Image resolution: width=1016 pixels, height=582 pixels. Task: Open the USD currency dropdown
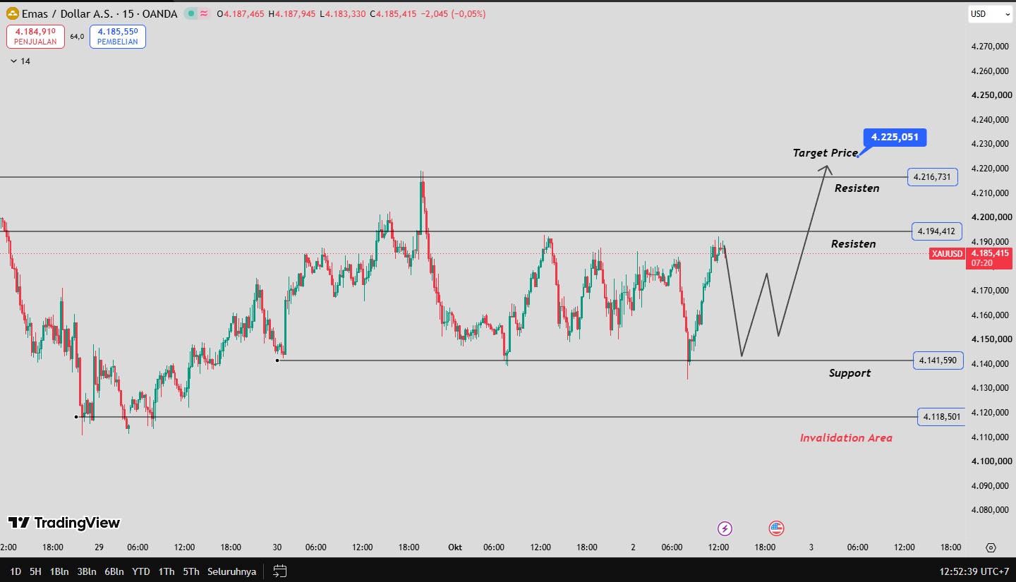(x=989, y=13)
